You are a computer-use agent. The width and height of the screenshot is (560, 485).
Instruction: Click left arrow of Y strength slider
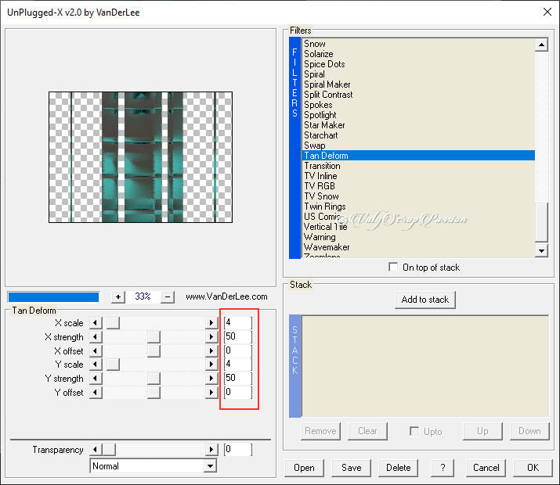(96, 379)
